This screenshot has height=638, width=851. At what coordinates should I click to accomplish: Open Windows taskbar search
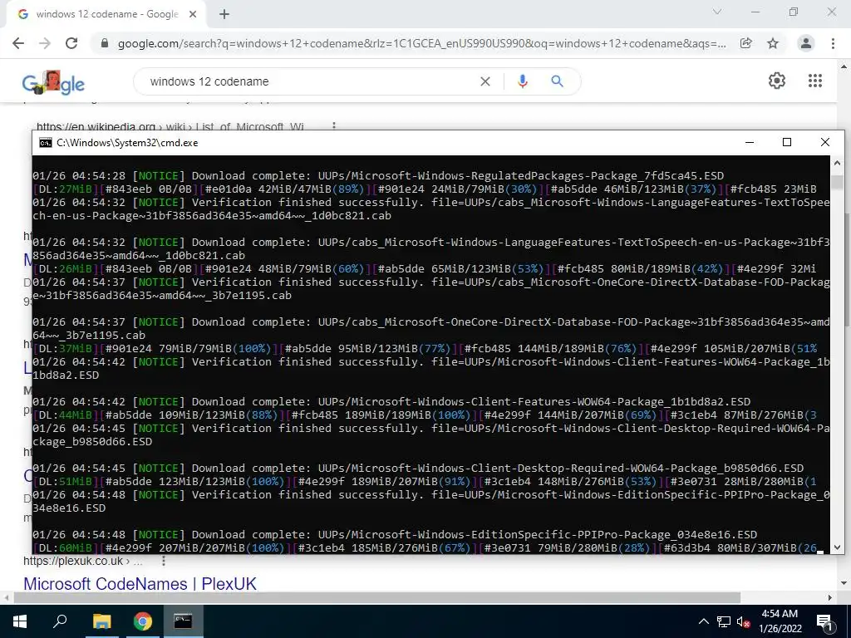coord(60,621)
